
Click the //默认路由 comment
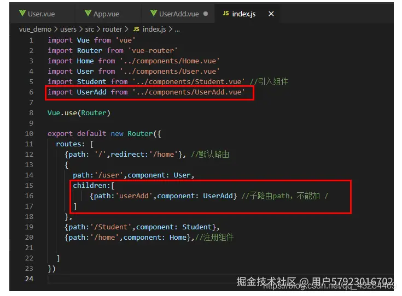click(210, 155)
